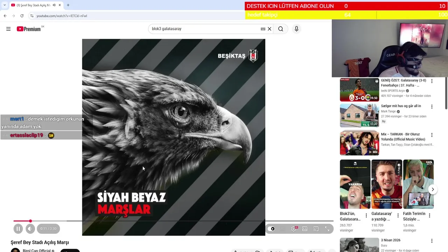The width and height of the screenshot is (448, 252).
Task: Open options for Sælger mit hus video
Action: pos(432,106)
